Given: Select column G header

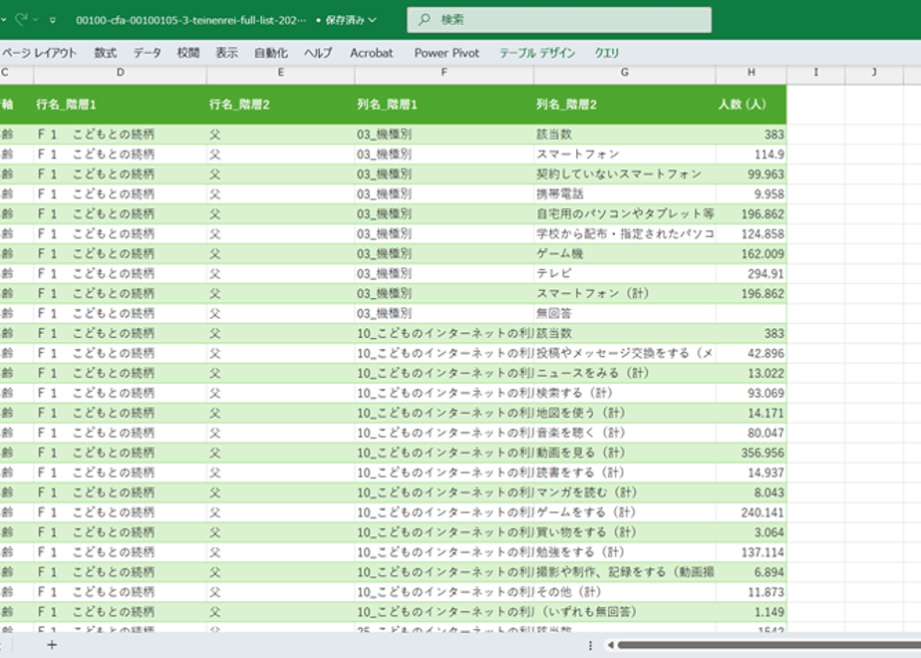Looking at the screenshot, I should pos(624,72).
